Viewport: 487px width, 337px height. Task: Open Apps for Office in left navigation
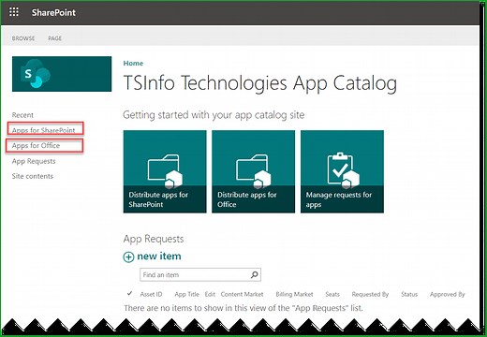(x=36, y=145)
